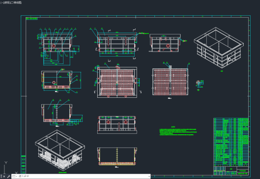Open the 二维线框 visual style menu
260x179 pixels.
pyautogui.click(x=16, y=2)
